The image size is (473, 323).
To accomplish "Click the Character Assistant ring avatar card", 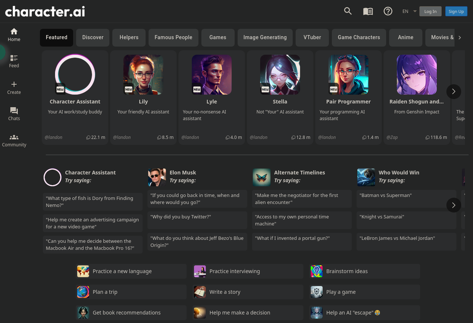I will (x=75, y=74).
